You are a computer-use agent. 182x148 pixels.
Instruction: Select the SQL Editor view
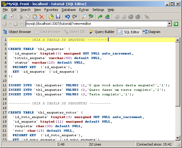(x=129, y=32)
